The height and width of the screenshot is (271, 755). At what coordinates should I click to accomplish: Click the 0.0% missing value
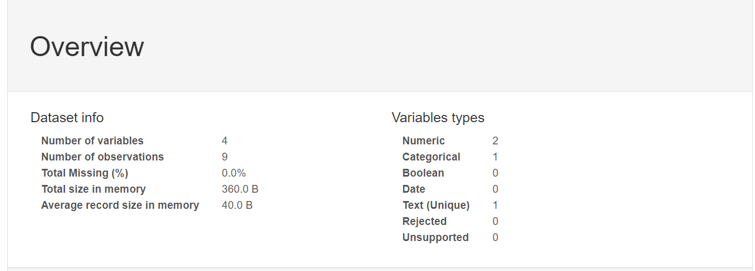[234, 173]
